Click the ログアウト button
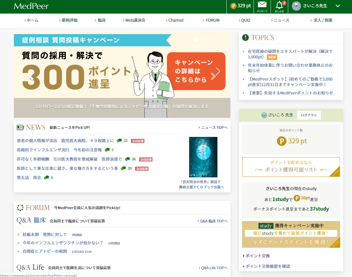 (x=309, y=115)
